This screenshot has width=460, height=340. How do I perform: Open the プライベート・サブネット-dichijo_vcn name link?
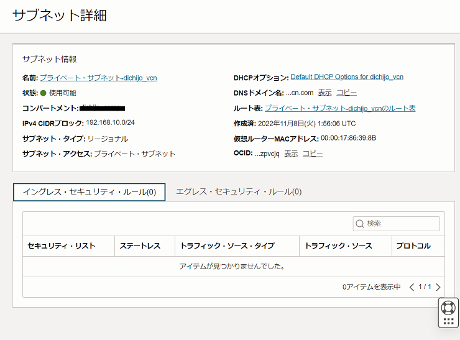(98, 78)
